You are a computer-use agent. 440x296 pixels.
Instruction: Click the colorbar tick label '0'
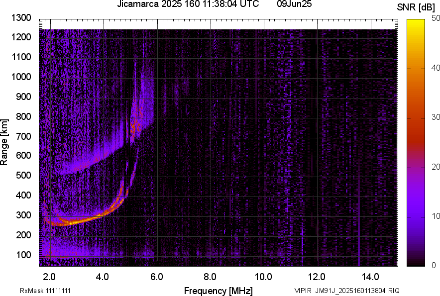[x=434, y=265]
